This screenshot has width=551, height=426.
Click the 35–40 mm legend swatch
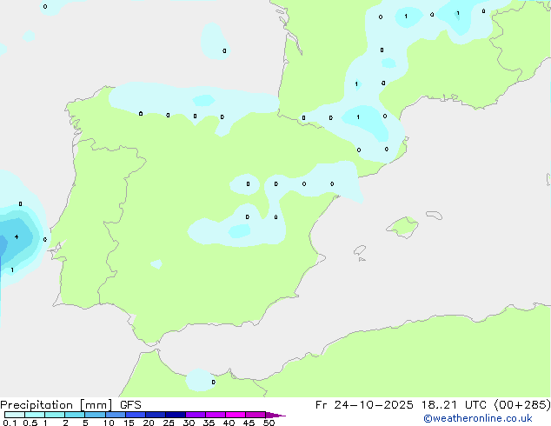[216, 415]
